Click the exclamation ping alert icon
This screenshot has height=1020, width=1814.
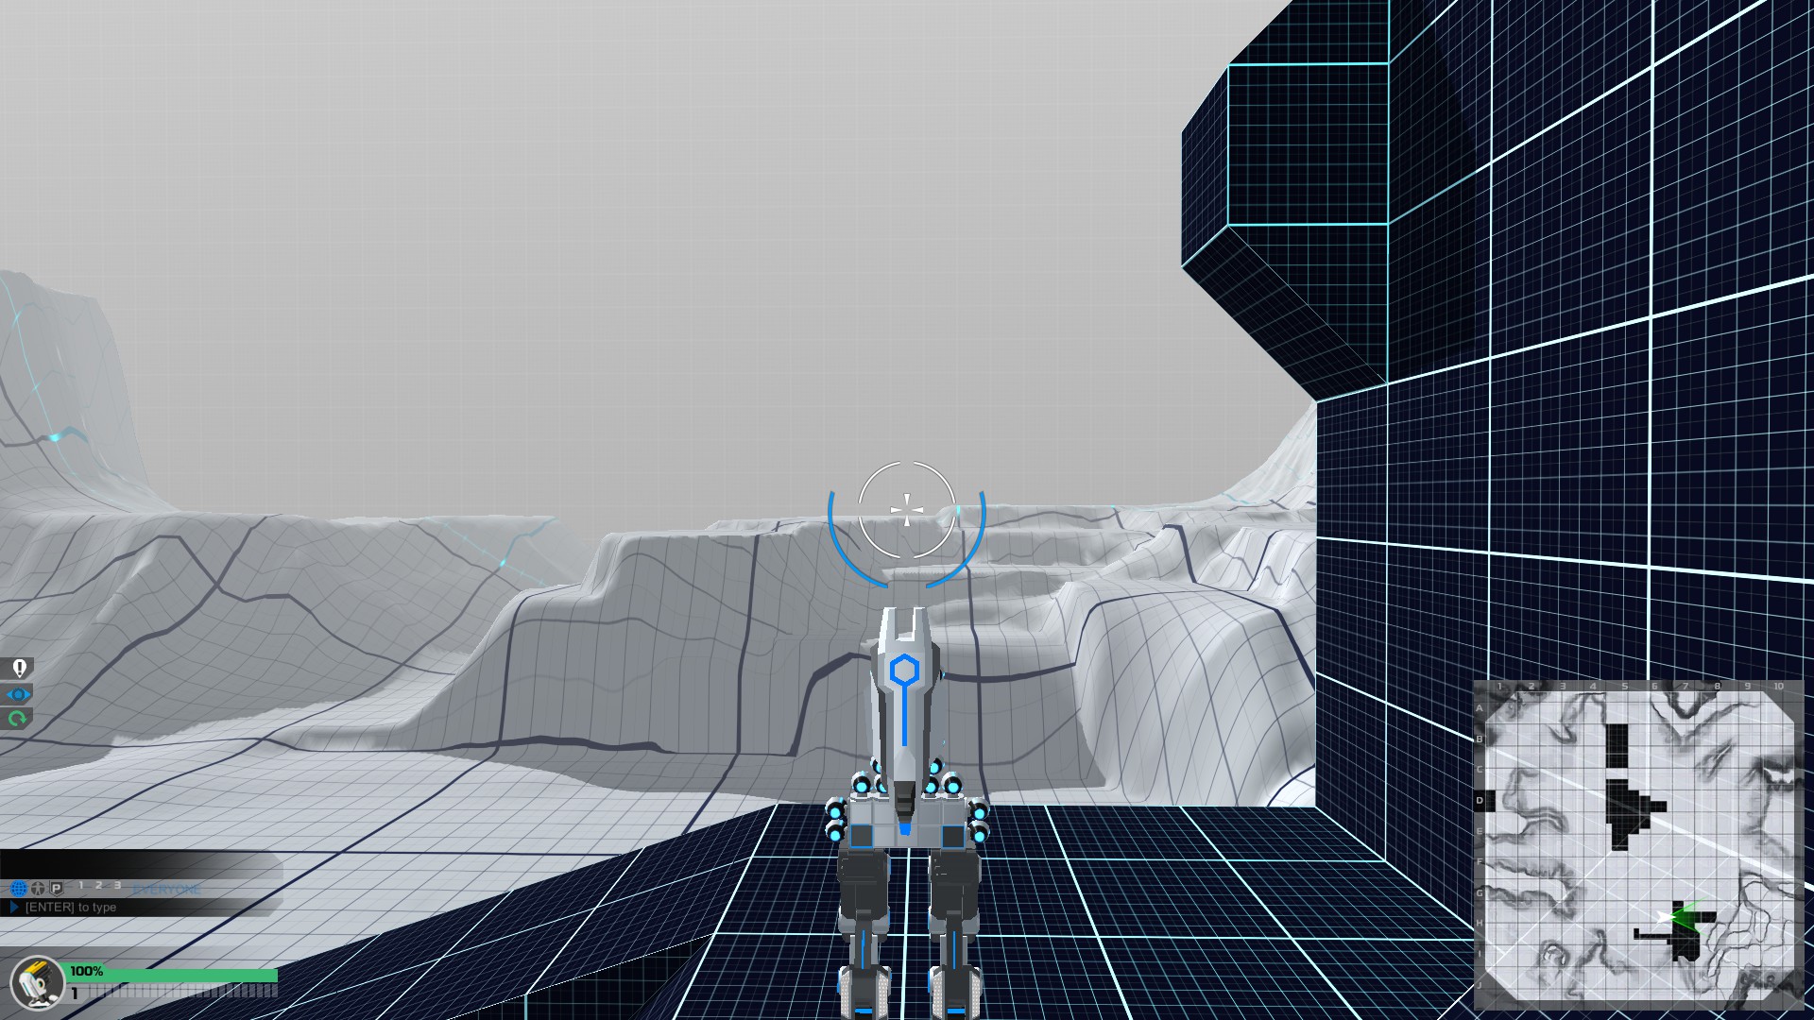(19, 669)
